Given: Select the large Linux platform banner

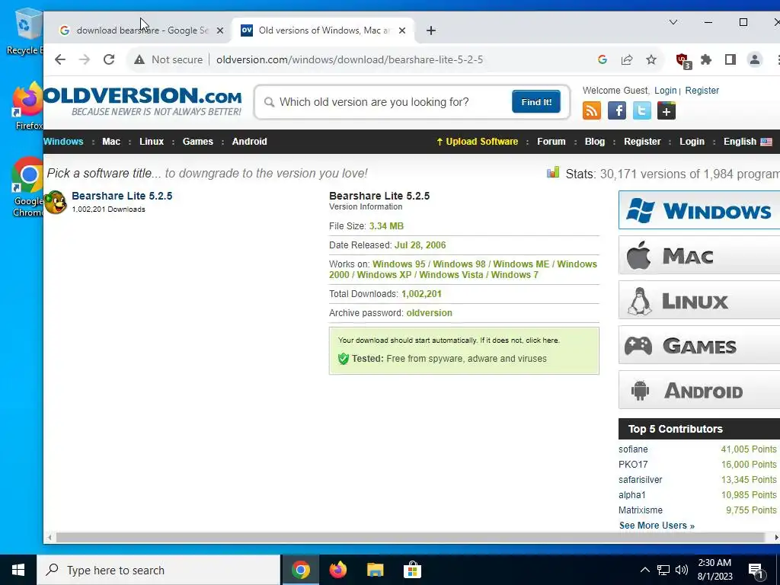Looking at the screenshot, I should tap(699, 300).
